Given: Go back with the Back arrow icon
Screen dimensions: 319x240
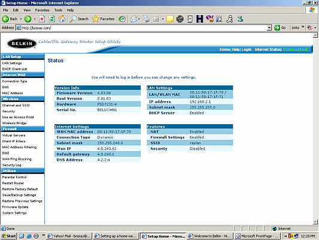Looking at the screenshot, I should [x=5, y=19].
